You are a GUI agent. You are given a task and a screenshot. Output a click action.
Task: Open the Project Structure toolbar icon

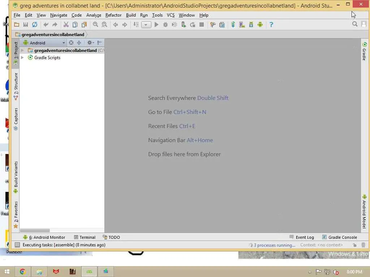[222, 25]
